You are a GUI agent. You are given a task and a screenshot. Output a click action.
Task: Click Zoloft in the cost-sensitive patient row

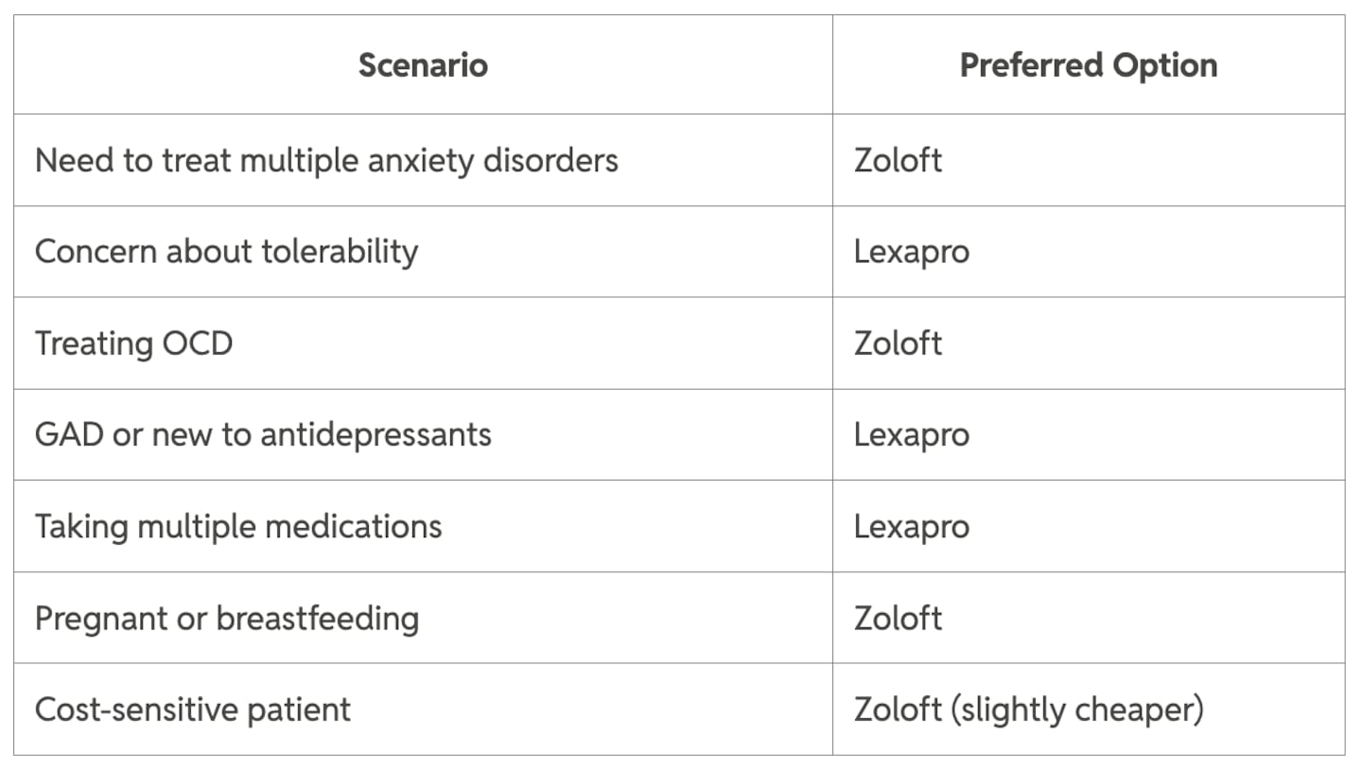(x=898, y=710)
